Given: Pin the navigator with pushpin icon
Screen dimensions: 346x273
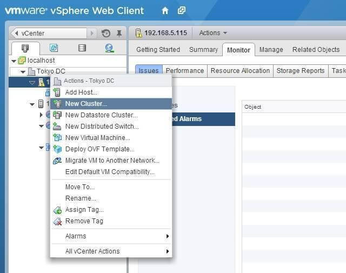Looking at the screenshot, I should point(119,34).
